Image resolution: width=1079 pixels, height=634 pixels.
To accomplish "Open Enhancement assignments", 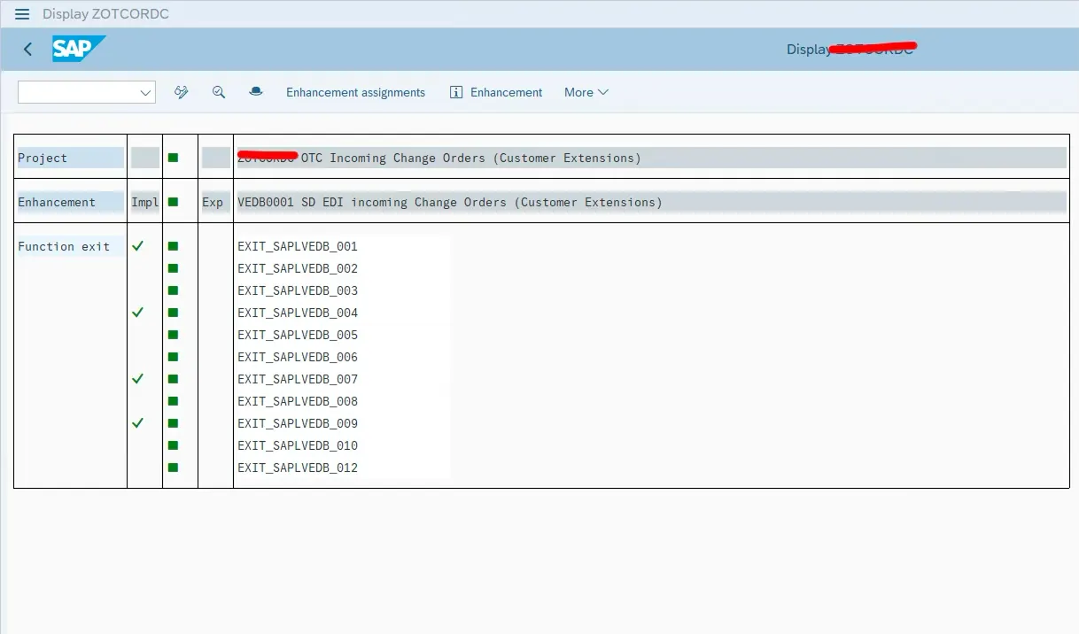I will tap(355, 92).
